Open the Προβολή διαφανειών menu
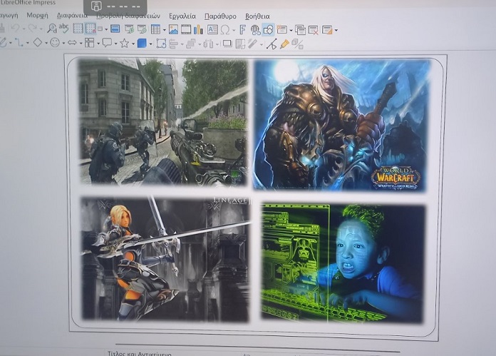 [128, 16]
